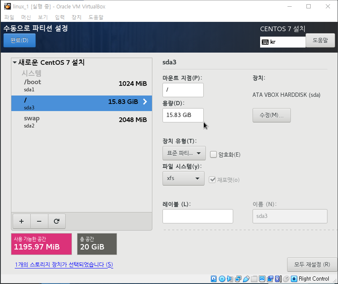Click the ATA VBOX HARDDISK (sda) device text
Screen dimensions: 338x284
point(286,95)
